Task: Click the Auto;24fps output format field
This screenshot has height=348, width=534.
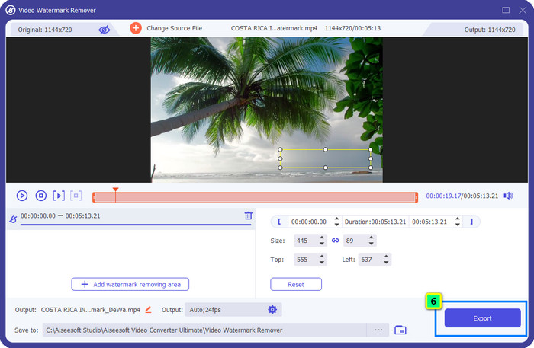Action: (233, 310)
